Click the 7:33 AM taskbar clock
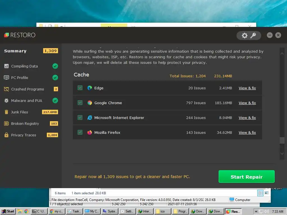Image resolution: width=287 pixels, height=215 pixels. 278,212
